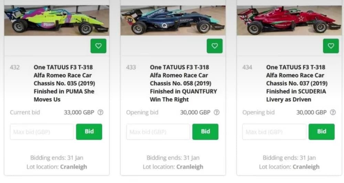Focus Max bid field for lot 432
344x183 pixels.
point(42,132)
